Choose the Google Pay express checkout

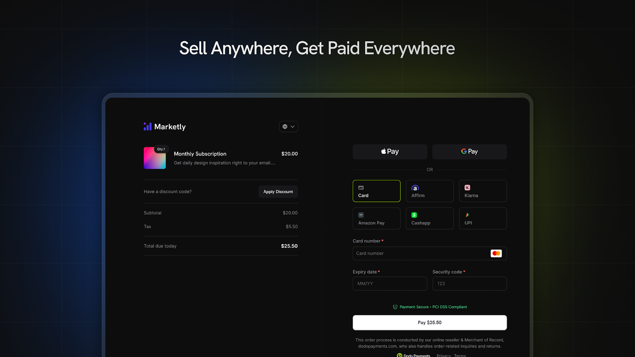469,152
